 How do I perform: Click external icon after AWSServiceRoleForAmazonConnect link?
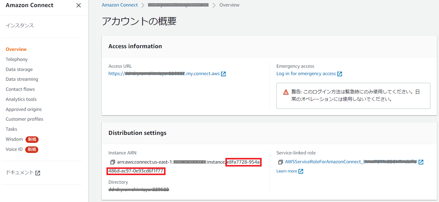click(421, 162)
